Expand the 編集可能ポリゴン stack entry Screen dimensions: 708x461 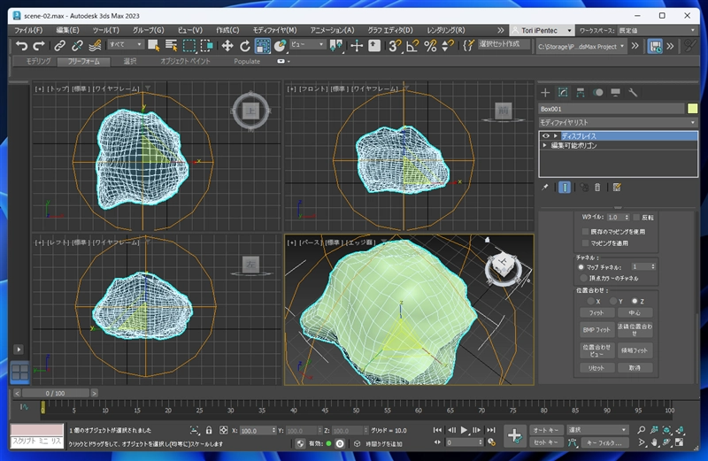544,145
